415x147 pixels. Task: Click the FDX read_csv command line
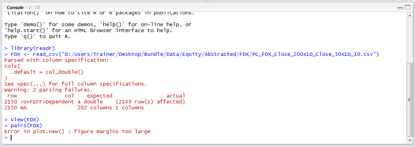pyautogui.click(x=192, y=54)
